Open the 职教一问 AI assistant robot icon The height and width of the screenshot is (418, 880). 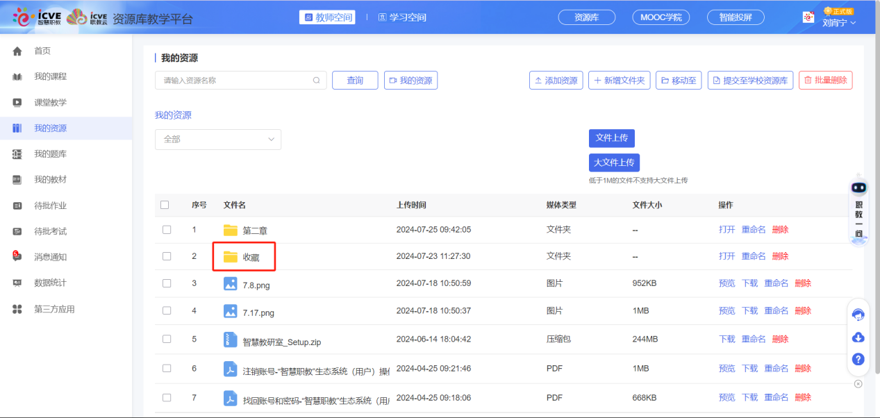click(858, 187)
